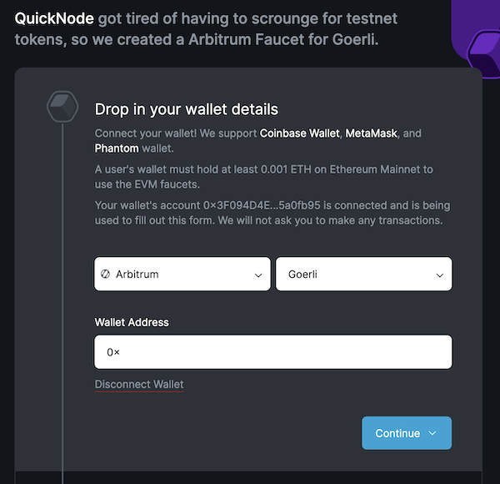Open the MetaMask link
Screen dimensions: 500x484
372,134
